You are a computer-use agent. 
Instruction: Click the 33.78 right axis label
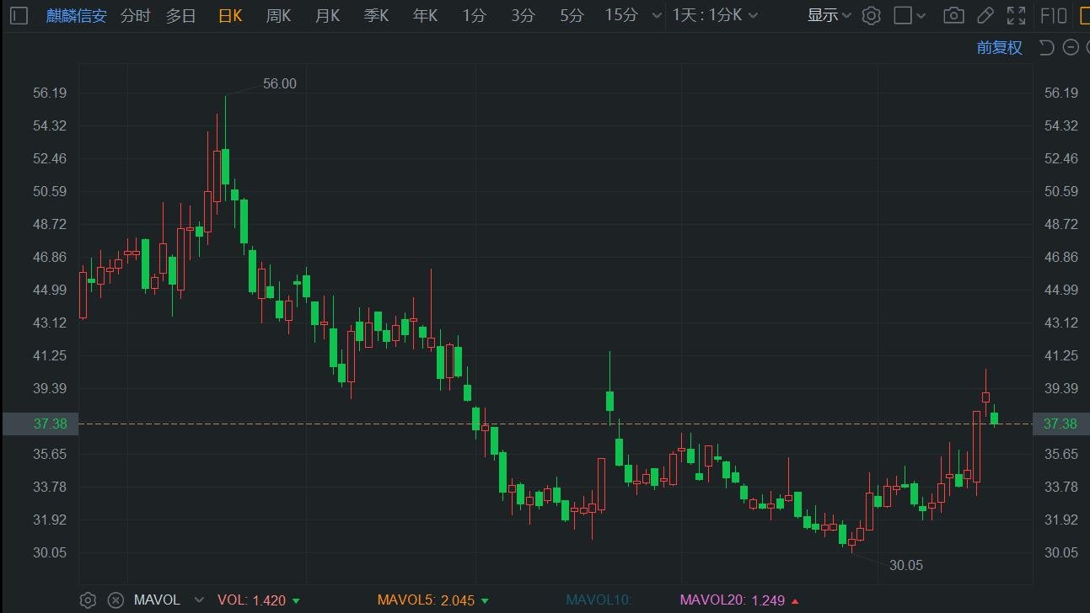[1060, 487]
